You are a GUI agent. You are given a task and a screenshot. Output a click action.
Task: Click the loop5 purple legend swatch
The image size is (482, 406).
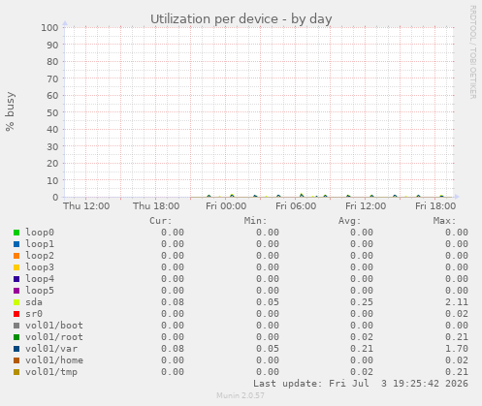pyautogui.click(x=16, y=291)
